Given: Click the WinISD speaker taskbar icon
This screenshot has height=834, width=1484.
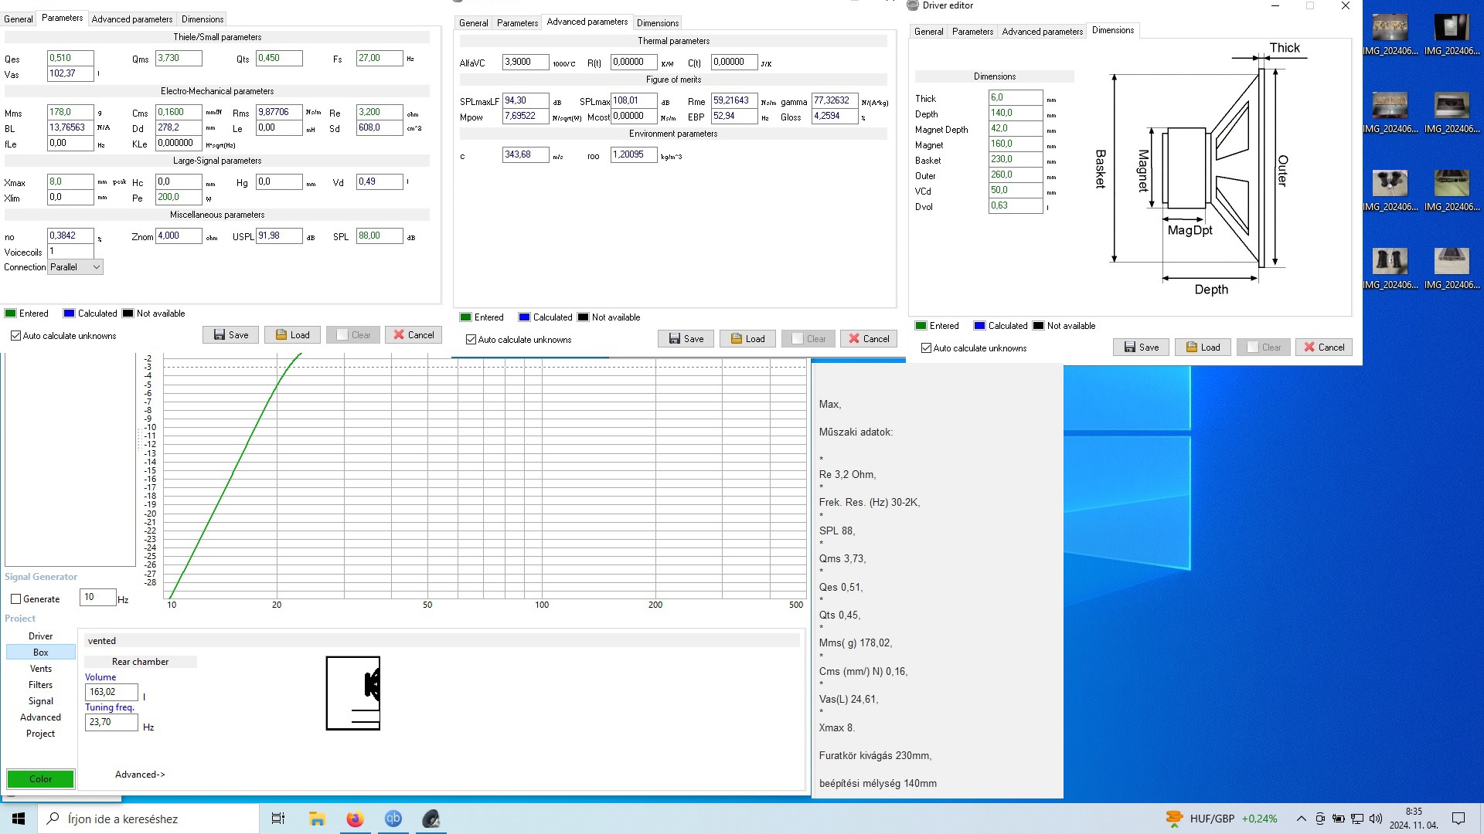Looking at the screenshot, I should pos(431,819).
